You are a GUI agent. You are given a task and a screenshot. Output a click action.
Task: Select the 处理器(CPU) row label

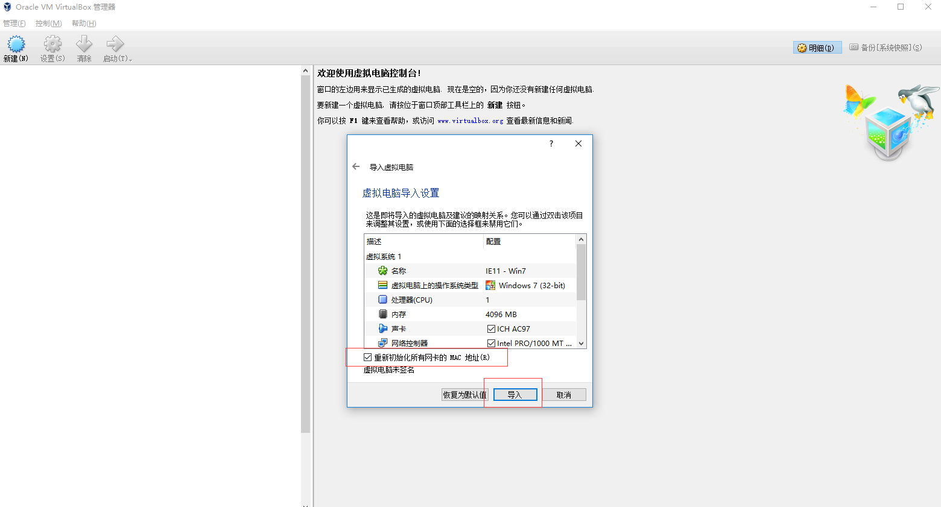[x=412, y=300]
